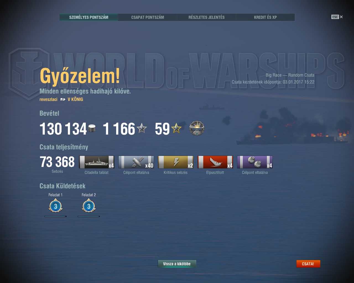This screenshot has width=354, height=283.
Task: Select the Személyes pontszám tab
Action: tap(89, 17)
